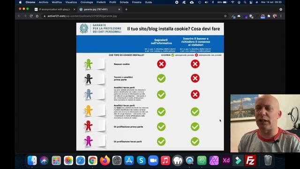This screenshot has height=169, width=300.
Task: Open Chrome Extensions puzzle icon
Action: point(269,16)
